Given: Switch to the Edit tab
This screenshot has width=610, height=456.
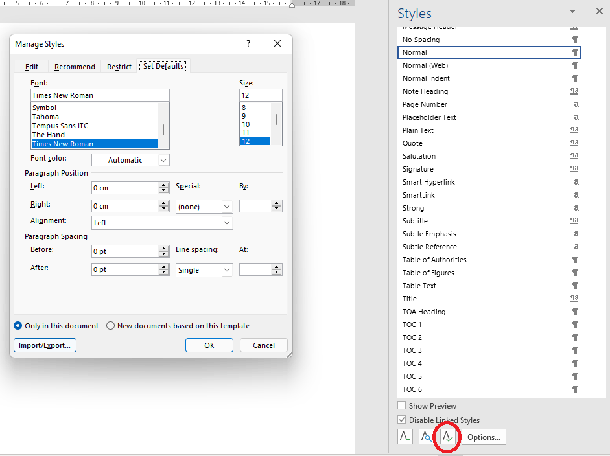Looking at the screenshot, I should 32,67.
